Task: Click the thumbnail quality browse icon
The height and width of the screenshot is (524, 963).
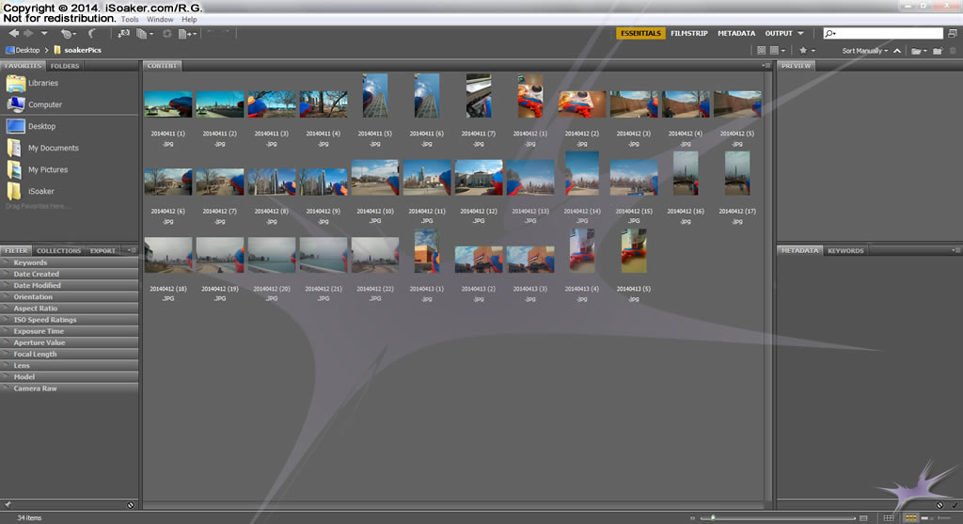Action: (762, 51)
